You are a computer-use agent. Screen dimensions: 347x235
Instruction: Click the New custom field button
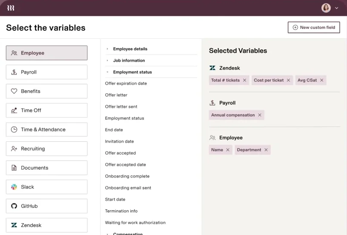(x=314, y=27)
